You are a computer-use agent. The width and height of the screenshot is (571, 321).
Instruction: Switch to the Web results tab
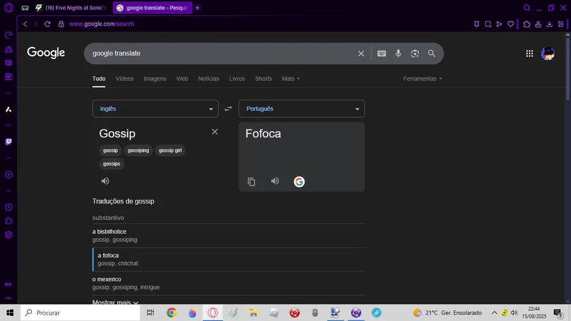(182, 79)
